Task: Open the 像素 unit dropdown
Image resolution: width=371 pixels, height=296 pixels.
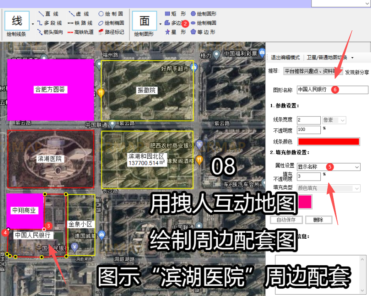Action: [x=334, y=121]
